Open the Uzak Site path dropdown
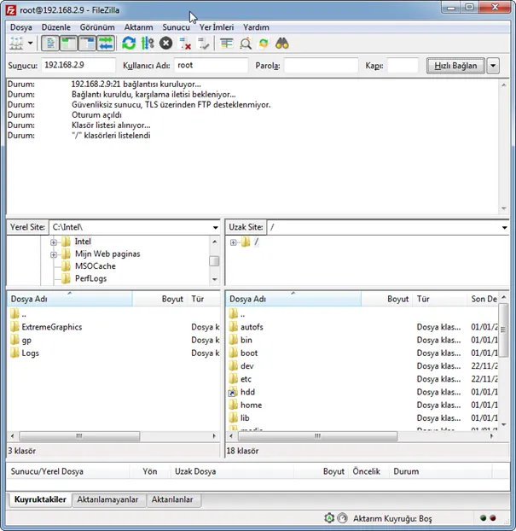Viewport: 516px width, 531px height. click(x=504, y=227)
